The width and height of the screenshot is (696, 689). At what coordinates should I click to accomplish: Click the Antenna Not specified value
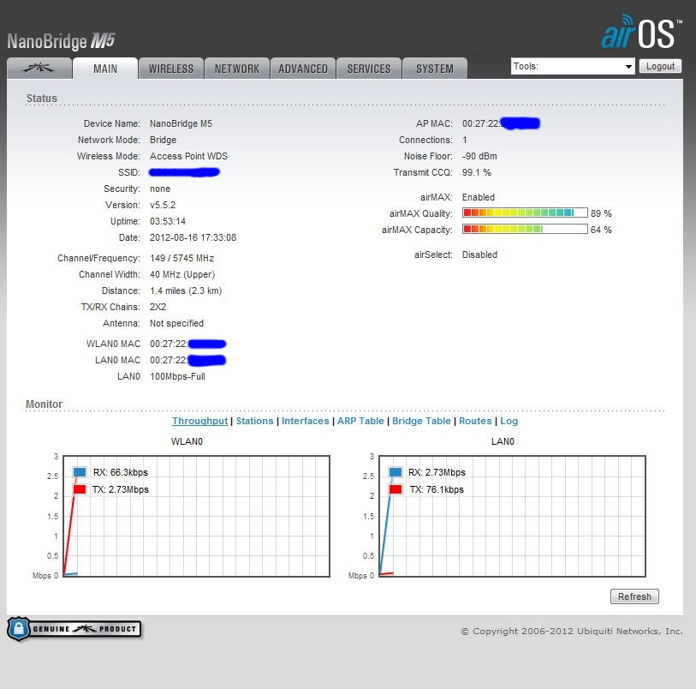coord(176,323)
